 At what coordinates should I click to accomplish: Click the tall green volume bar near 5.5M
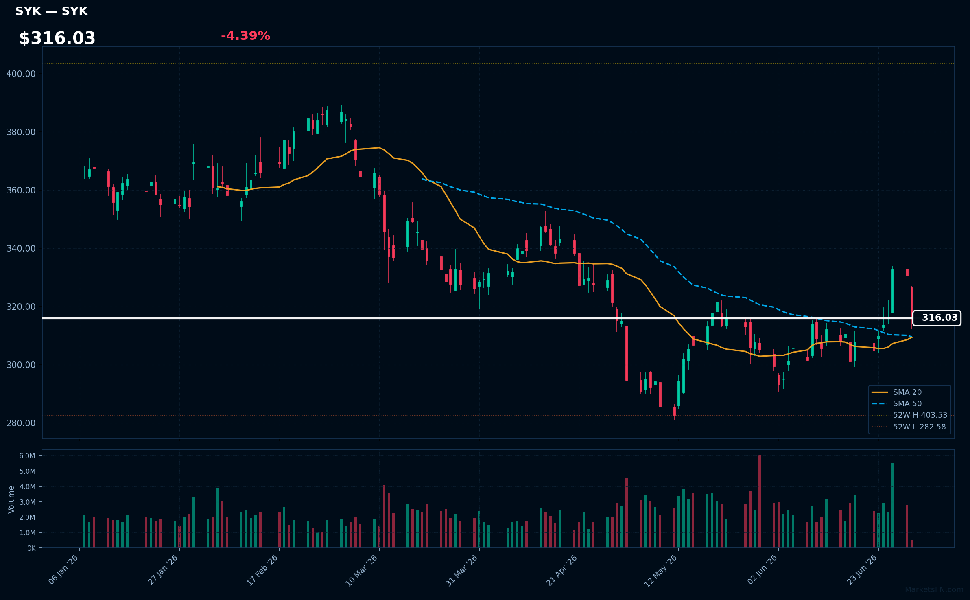click(893, 506)
